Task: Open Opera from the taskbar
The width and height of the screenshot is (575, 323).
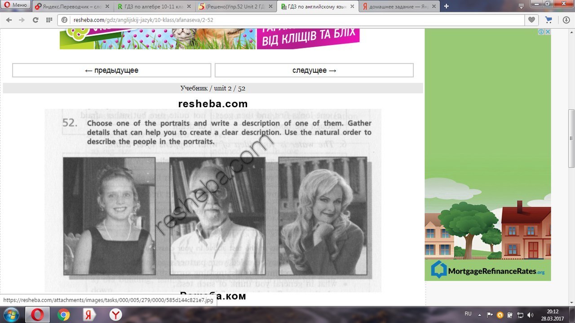Action: (38, 315)
